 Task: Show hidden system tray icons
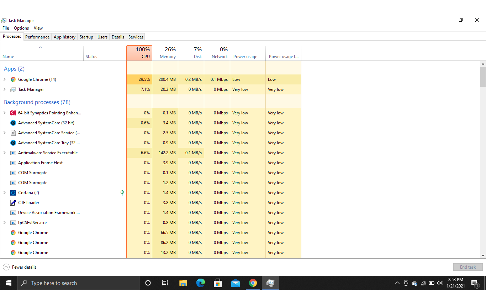click(x=397, y=283)
